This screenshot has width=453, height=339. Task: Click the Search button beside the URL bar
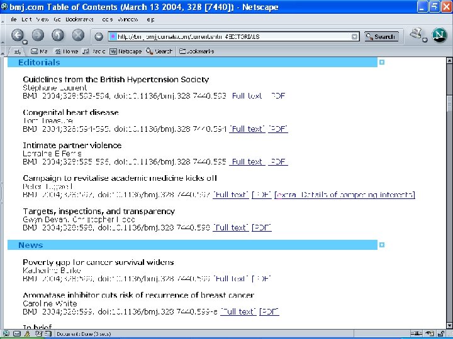[x=381, y=36]
